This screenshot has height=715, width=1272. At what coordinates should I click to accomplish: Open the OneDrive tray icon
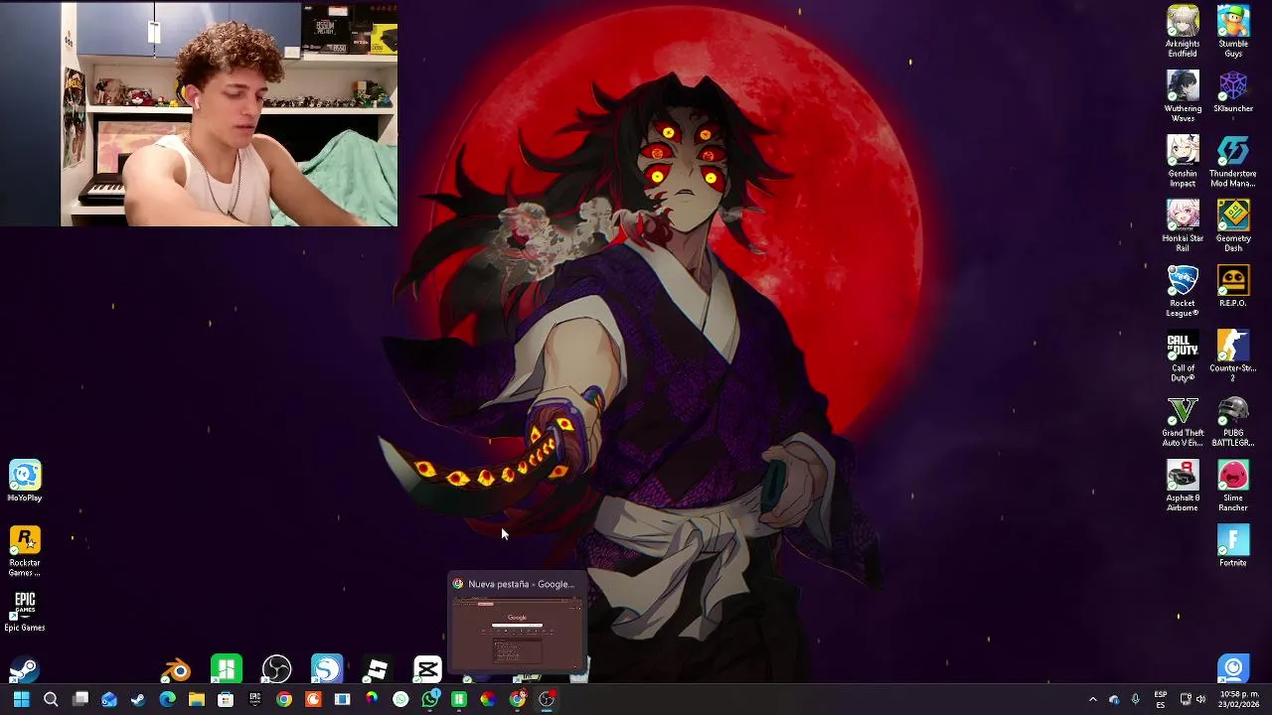pyautogui.click(x=1114, y=699)
